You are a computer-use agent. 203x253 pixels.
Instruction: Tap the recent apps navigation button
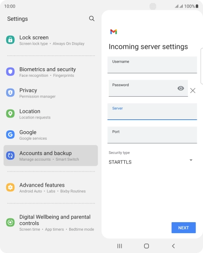[x=120, y=246]
